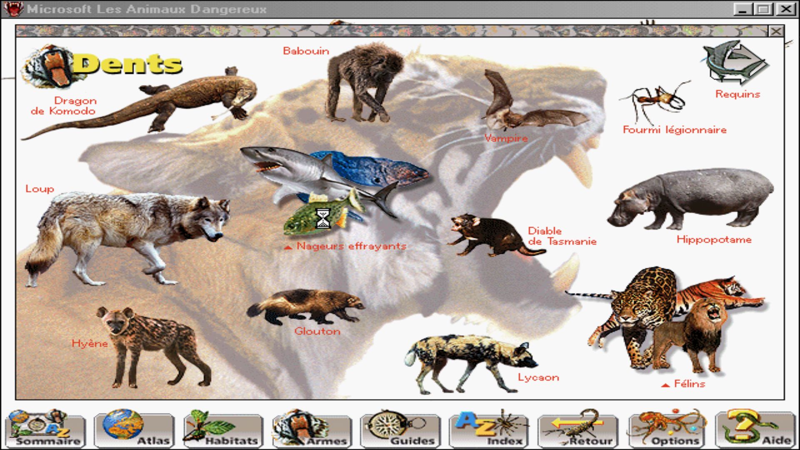Click the Diable de Tasmanie label
Screen dimensions: 800x450
click(562, 236)
